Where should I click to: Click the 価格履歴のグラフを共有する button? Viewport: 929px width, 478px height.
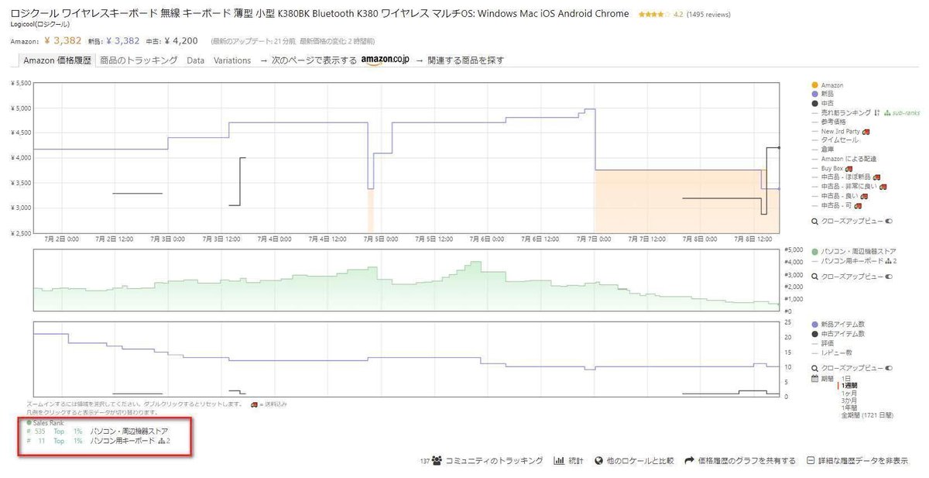(740, 460)
